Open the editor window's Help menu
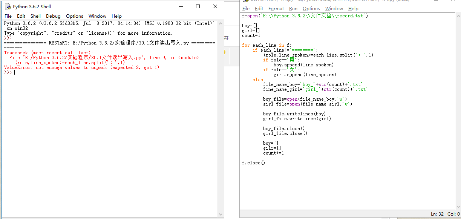Screen dimensions: 461x219 coord(353,8)
